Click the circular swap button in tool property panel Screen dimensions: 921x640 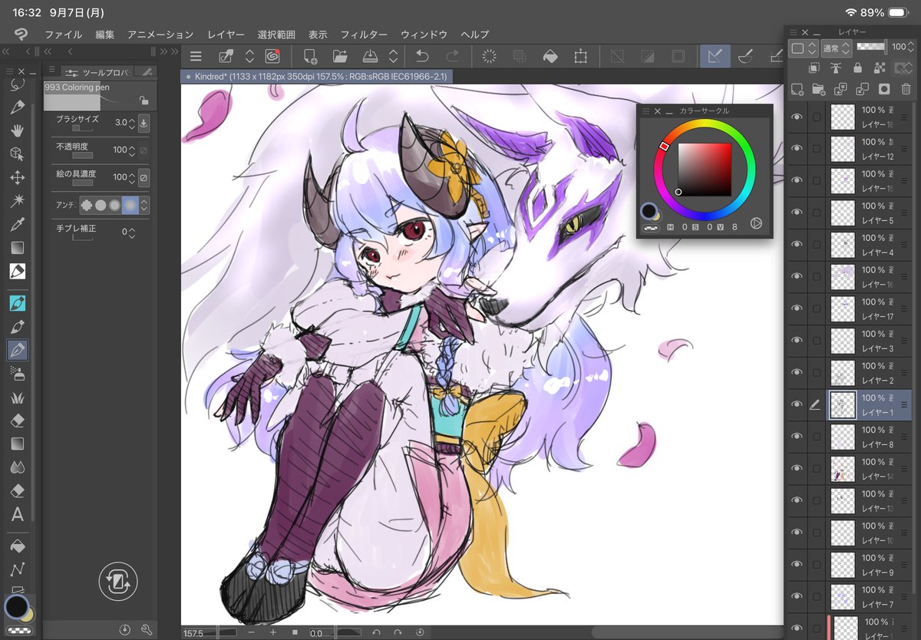tap(118, 581)
